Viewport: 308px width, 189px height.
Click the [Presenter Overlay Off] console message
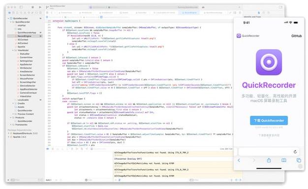click(x=128, y=159)
